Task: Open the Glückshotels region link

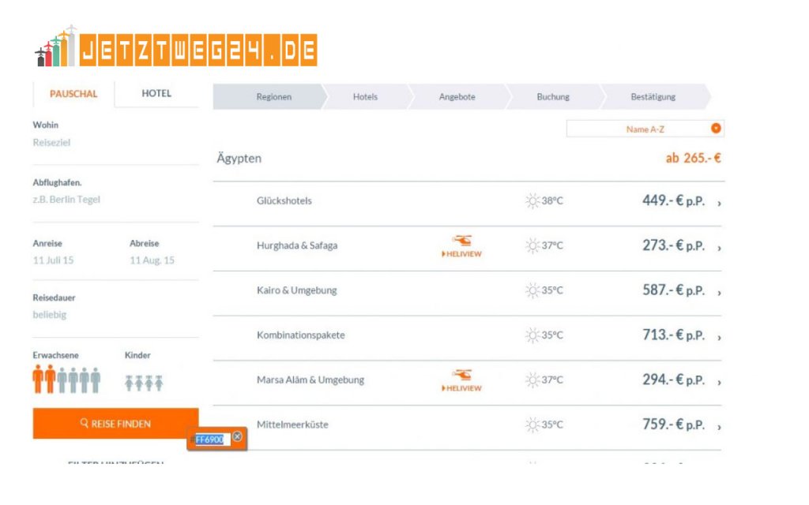Action: coord(284,200)
